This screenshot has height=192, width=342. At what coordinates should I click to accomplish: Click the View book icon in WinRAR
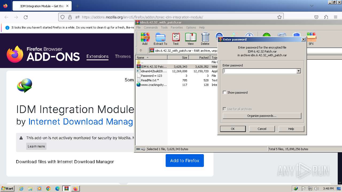191,39
